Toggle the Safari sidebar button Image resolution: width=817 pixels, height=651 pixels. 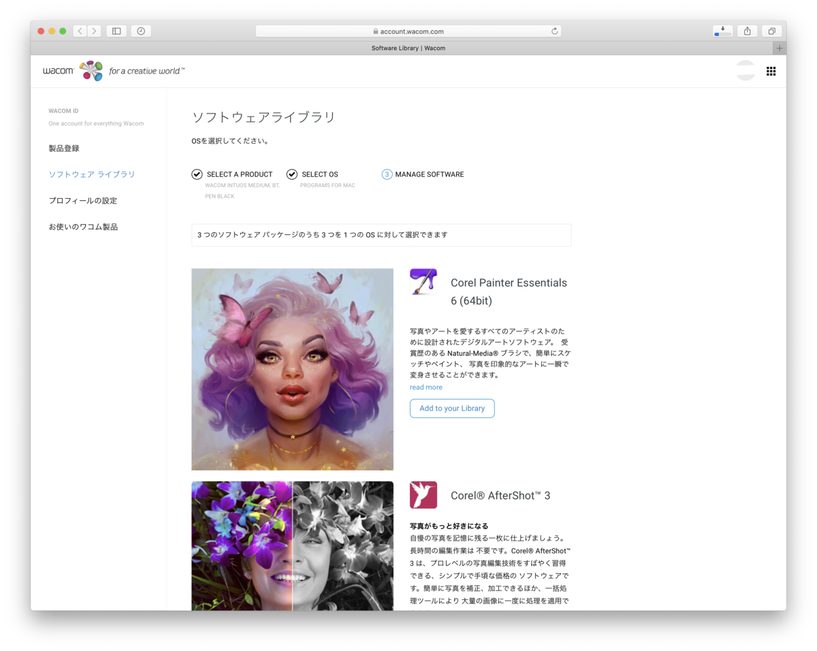click(116, 31)
